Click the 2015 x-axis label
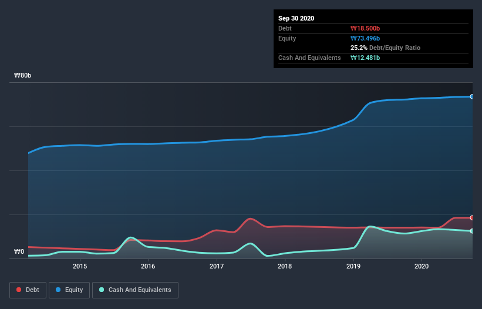 coord(80,266)
